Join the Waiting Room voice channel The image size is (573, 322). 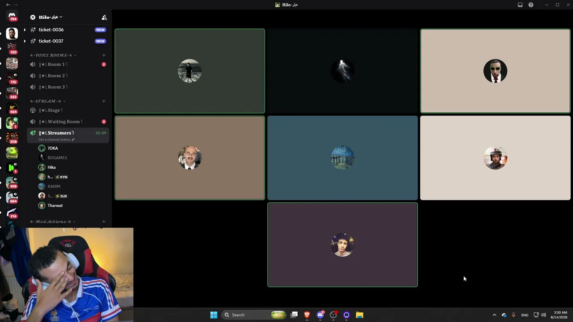[x=68, y=122]
